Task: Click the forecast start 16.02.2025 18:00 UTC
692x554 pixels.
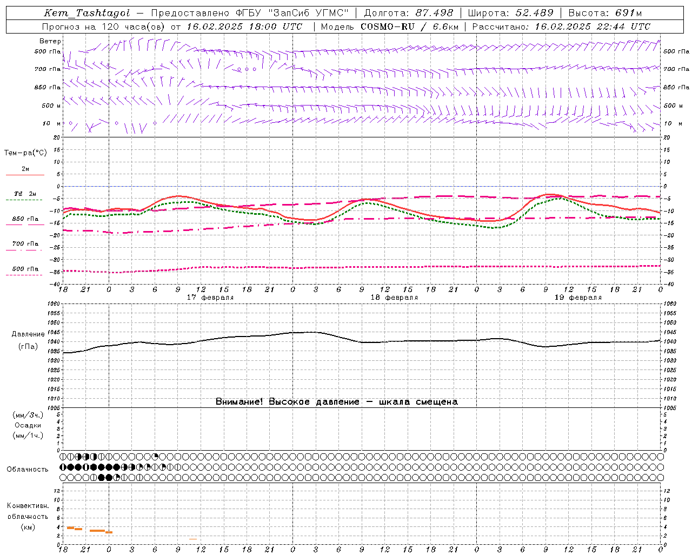Action: click(x=244, y=27)
